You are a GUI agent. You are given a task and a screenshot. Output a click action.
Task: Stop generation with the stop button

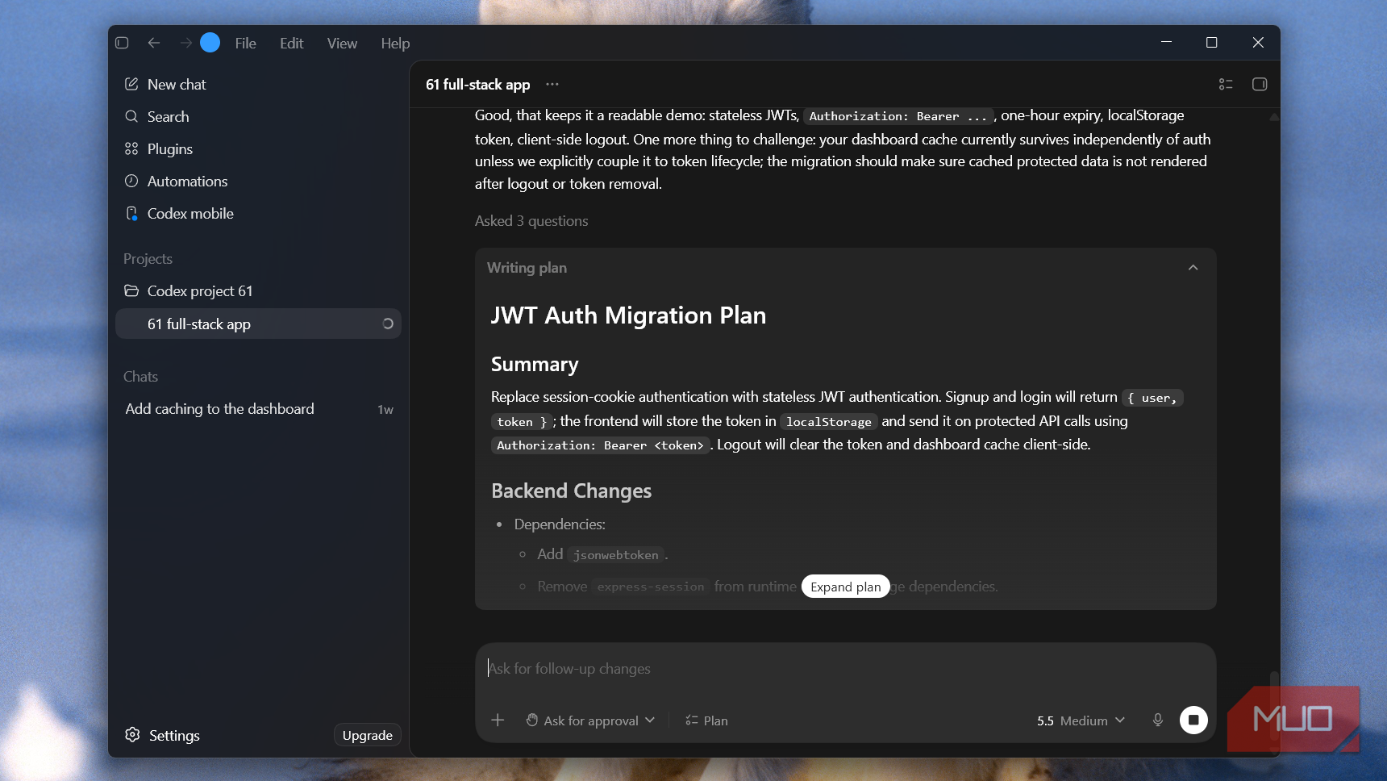(x=1193, y=720)
